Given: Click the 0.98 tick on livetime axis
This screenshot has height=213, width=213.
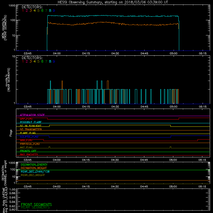Looking at the screenshot, I should tap(12, 193).
